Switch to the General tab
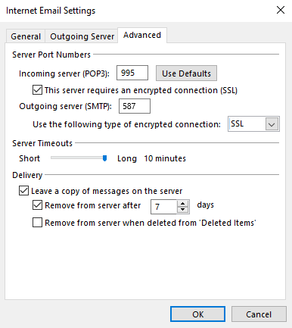Viewport: 292px width, 328px height. (26, 36)
